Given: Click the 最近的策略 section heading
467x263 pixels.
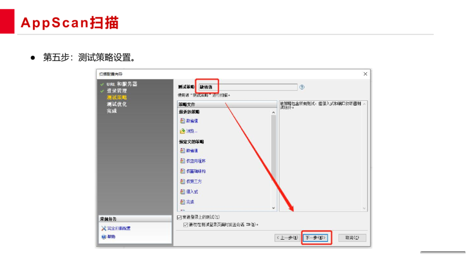Looking at the screenshot, I should point(189,112).
